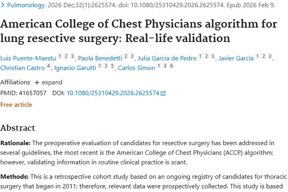
Task: Open author Julia Garcia de Pedro
Action: (167, 58)
